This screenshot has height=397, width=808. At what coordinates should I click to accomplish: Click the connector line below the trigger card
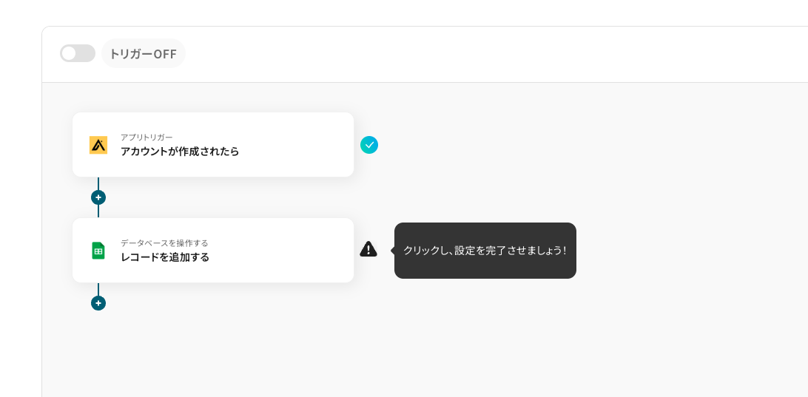98,183
